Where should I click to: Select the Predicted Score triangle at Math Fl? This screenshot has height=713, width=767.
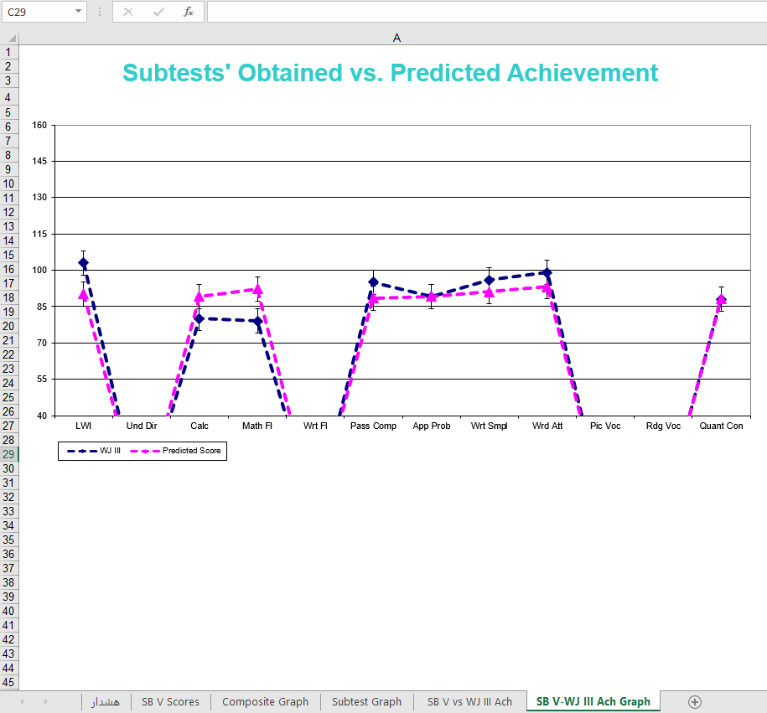coord(257,289)
